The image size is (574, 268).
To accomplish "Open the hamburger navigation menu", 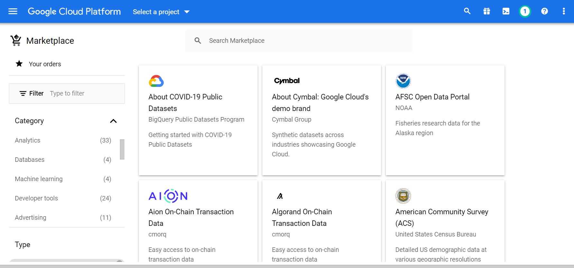I will click(x=13, y=12).
